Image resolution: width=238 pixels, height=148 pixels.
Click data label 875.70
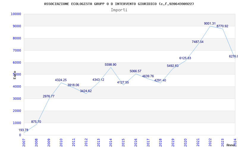36,122
